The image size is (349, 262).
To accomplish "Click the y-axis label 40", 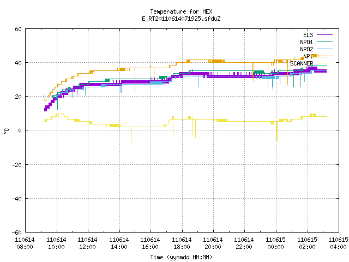I will [x=18, y=63].
